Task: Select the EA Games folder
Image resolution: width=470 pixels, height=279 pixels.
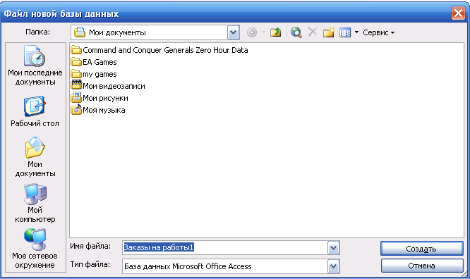Action: 94,62
